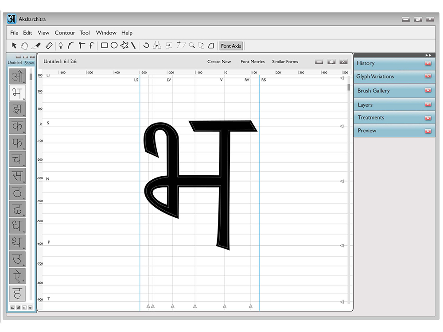Toggle the Show tab in glyph panel

coord(29,63)
